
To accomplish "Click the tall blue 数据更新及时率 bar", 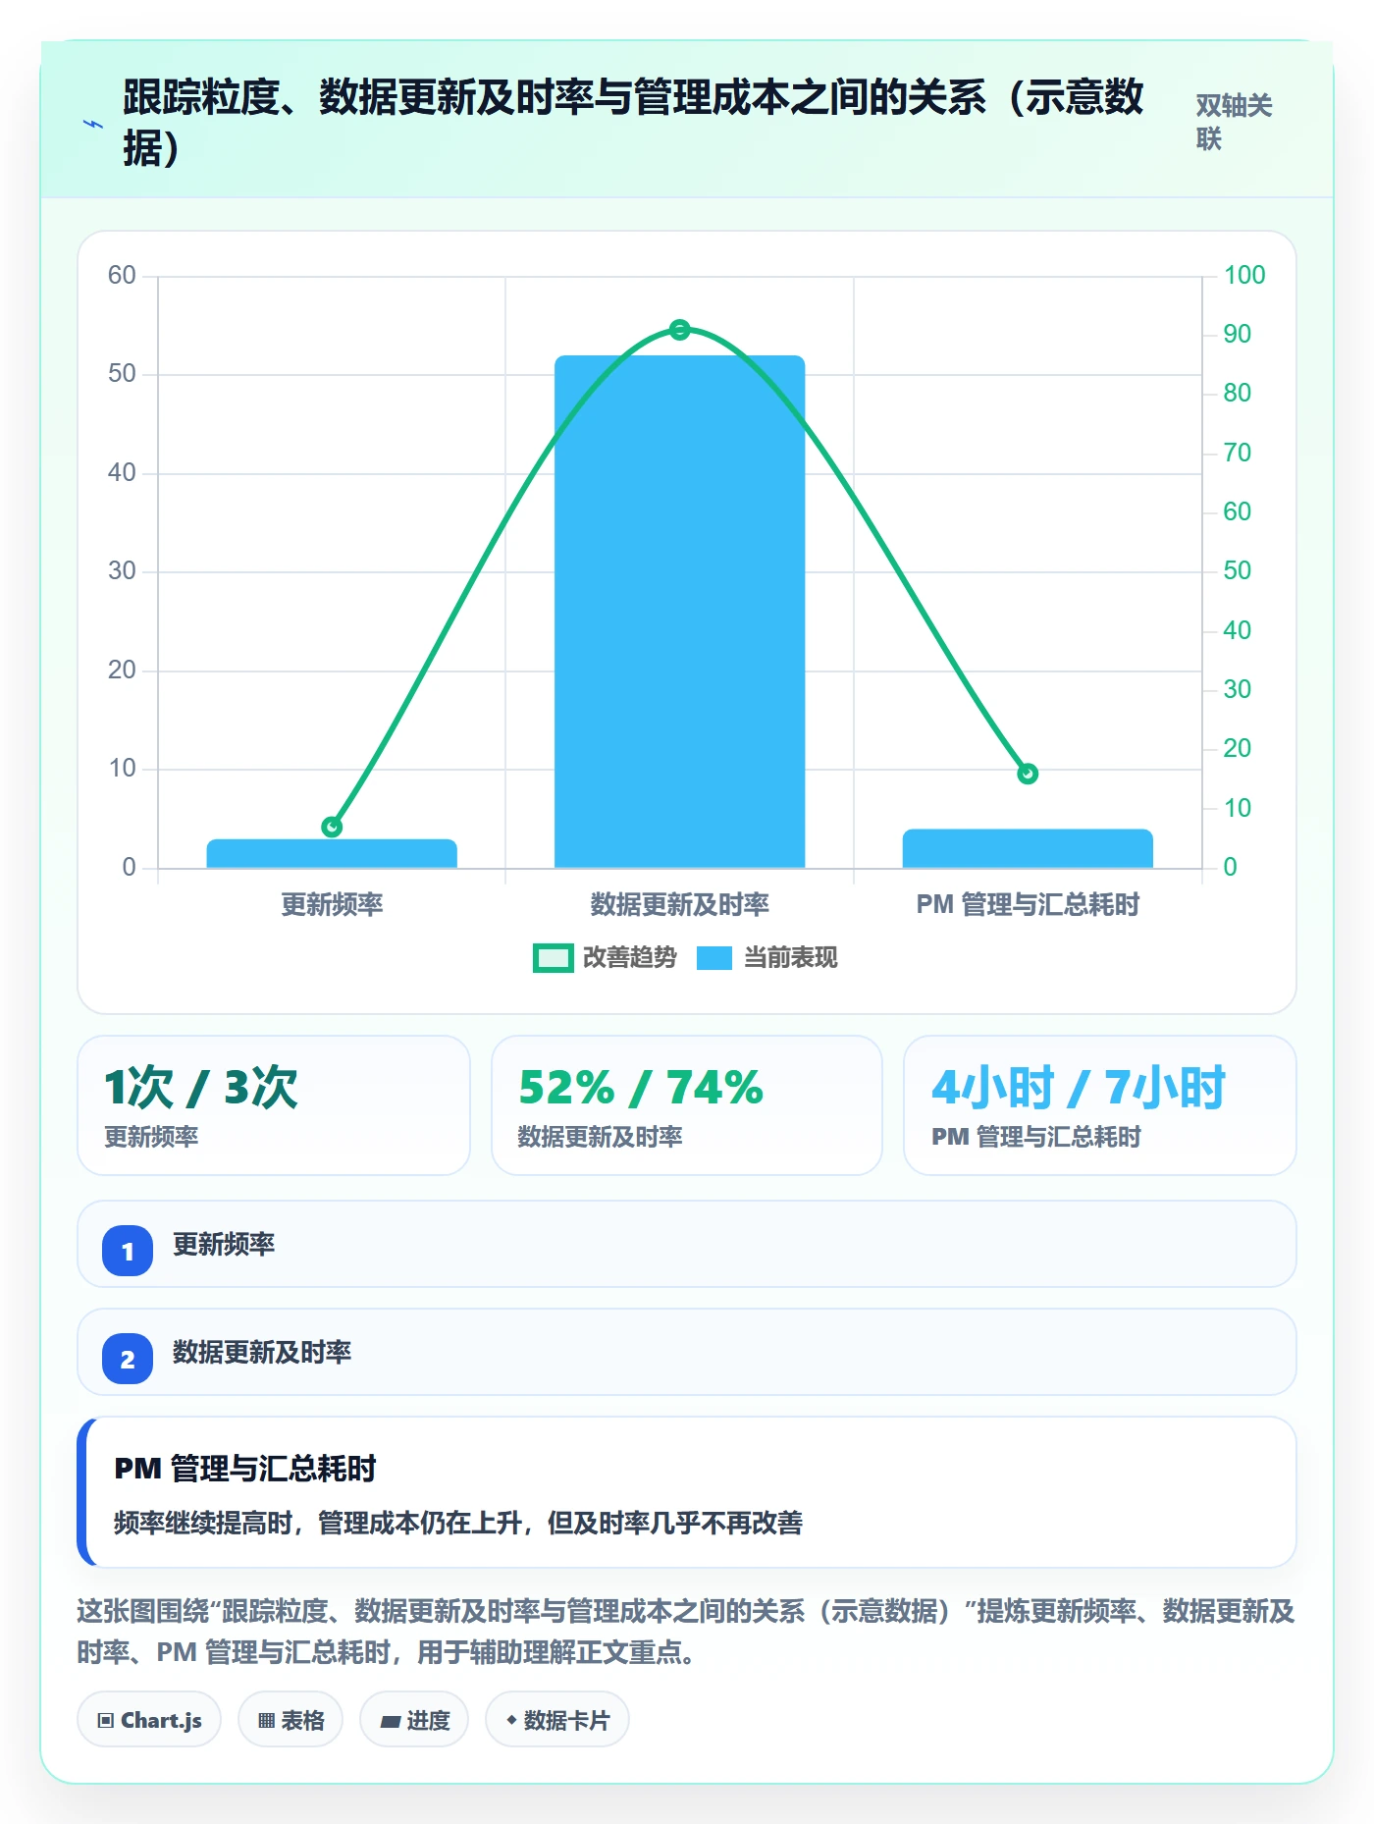I will click(680, 612).
